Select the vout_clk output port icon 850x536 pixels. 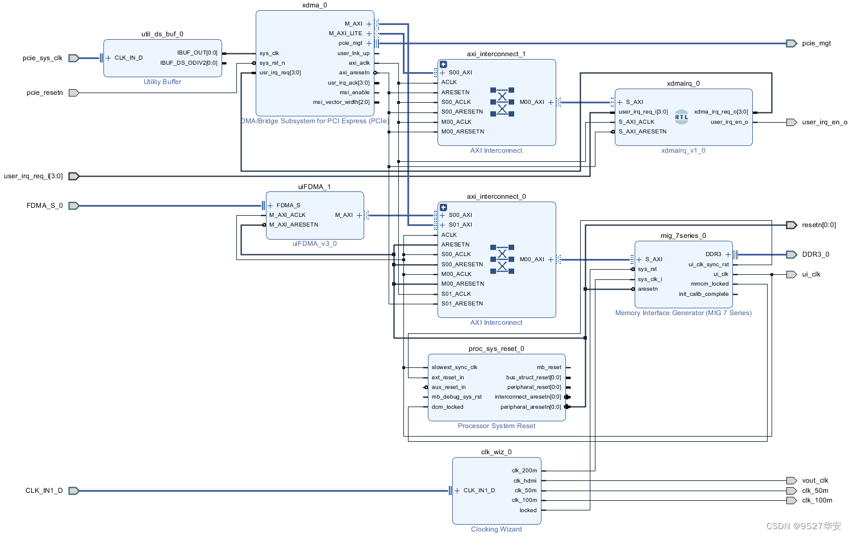click(x=791, y=480)
